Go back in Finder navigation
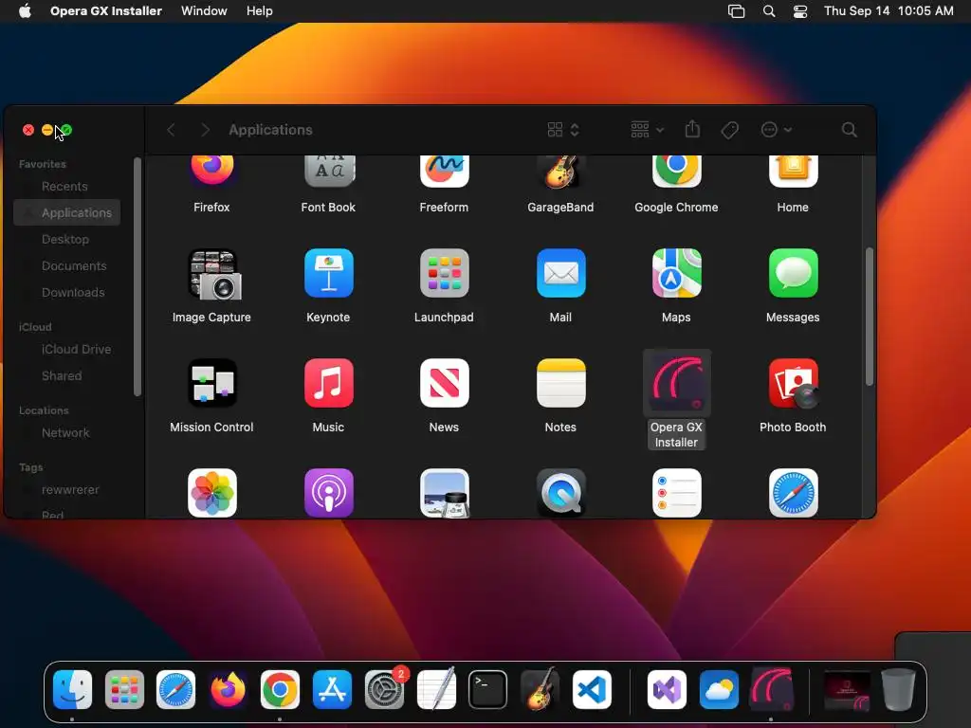The height and width of the screenshot is (728, 971). (x=172, y=129)
